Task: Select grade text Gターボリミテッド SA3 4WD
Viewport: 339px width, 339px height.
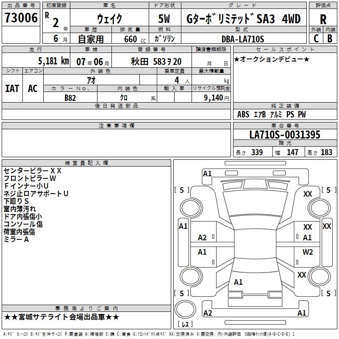Action: click(x=243, y=19)
